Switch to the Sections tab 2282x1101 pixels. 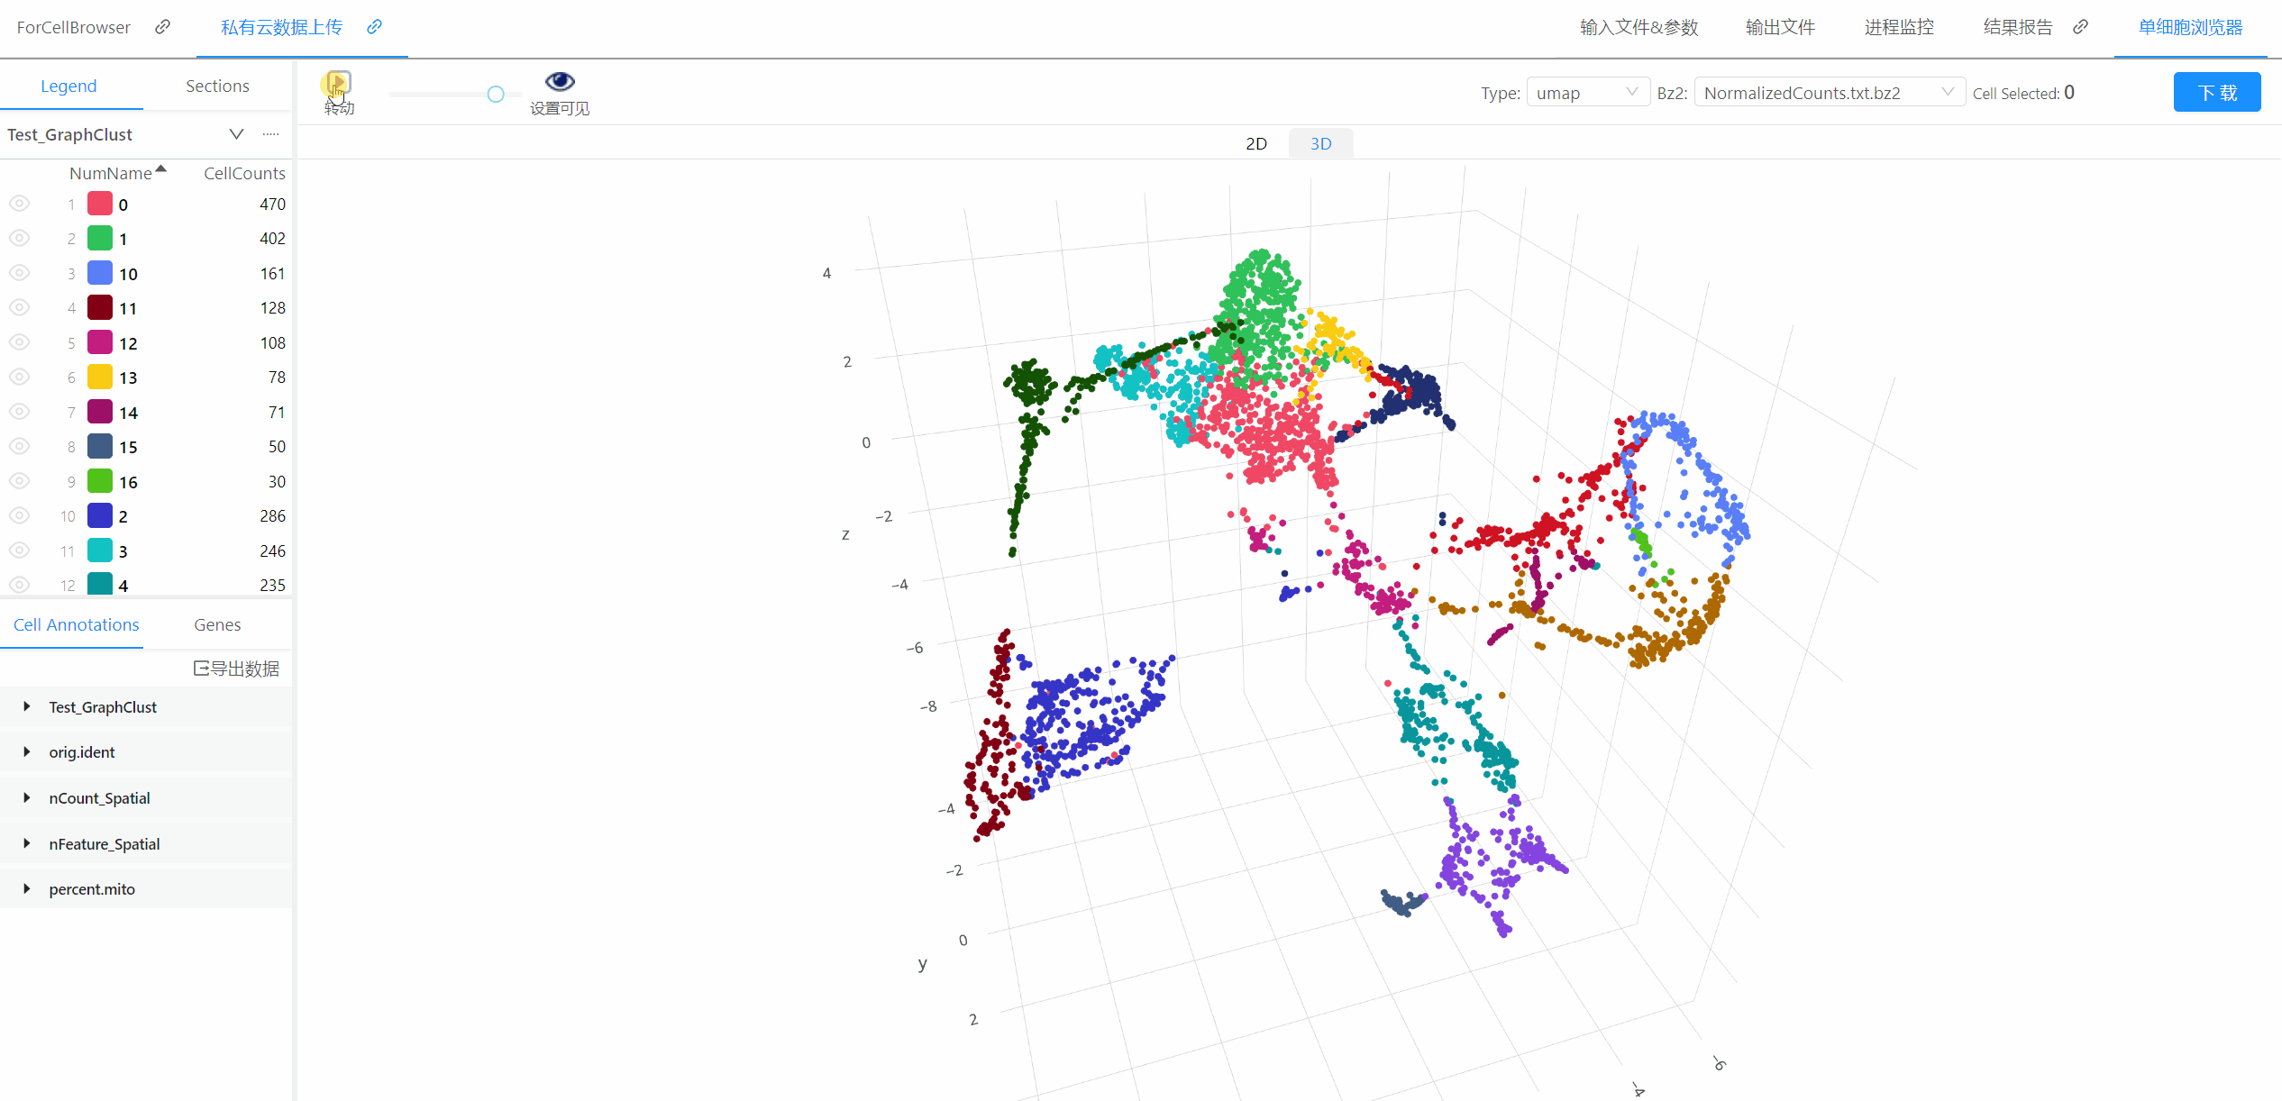point(217,86)
